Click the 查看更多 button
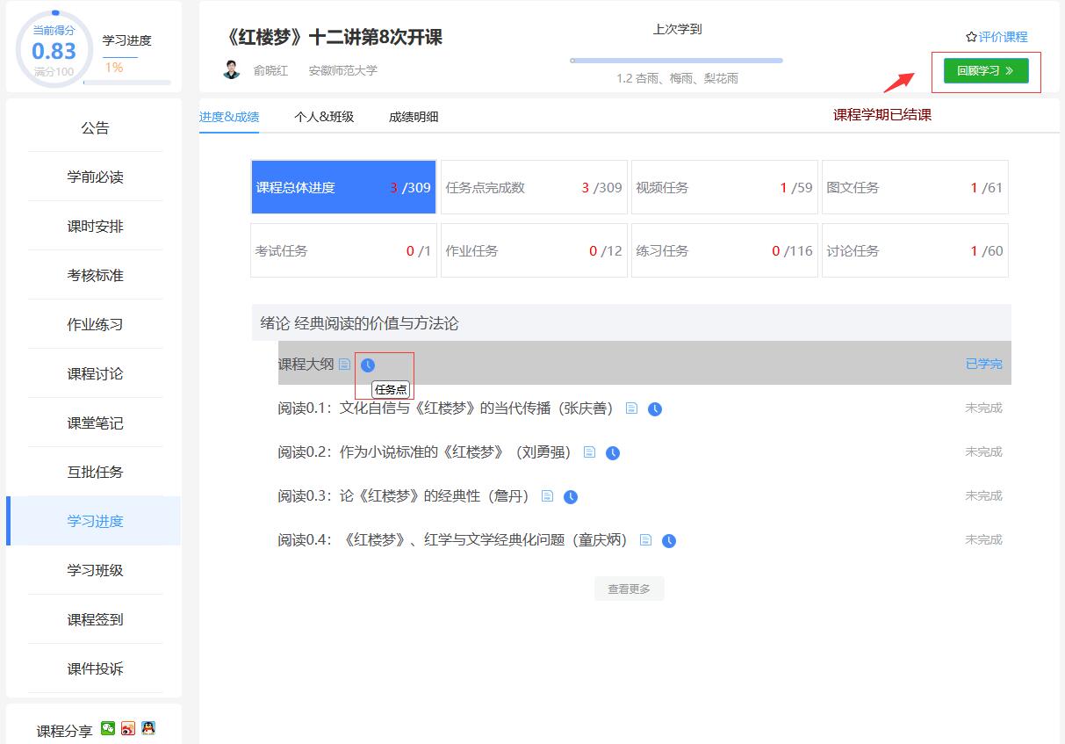This screenshot has height=744, width=1065. pos(630,589)
